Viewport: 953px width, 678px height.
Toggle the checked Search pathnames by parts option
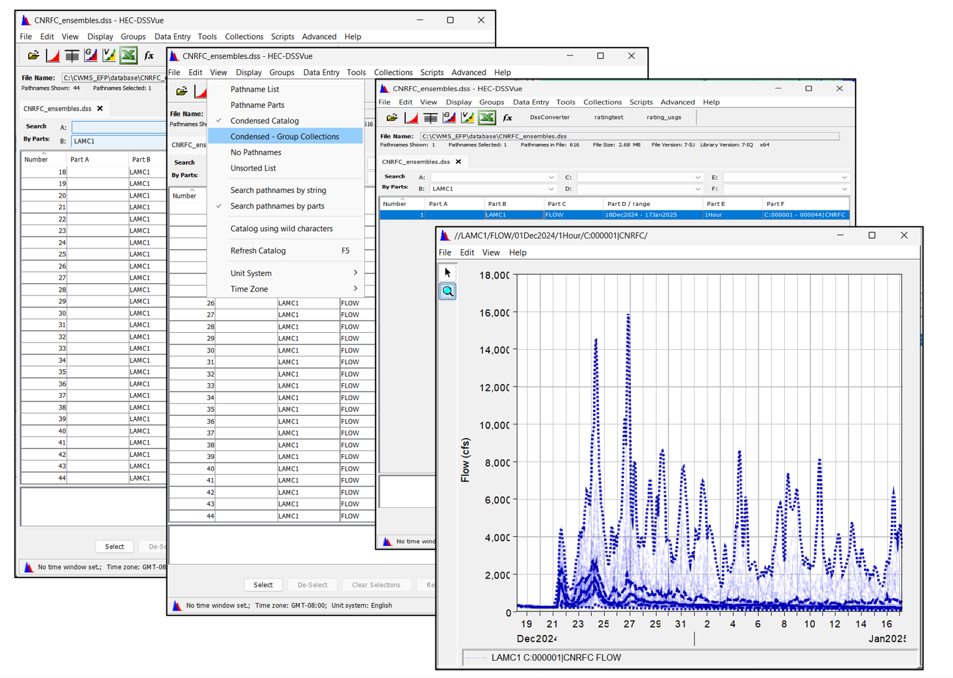(277, 206)
